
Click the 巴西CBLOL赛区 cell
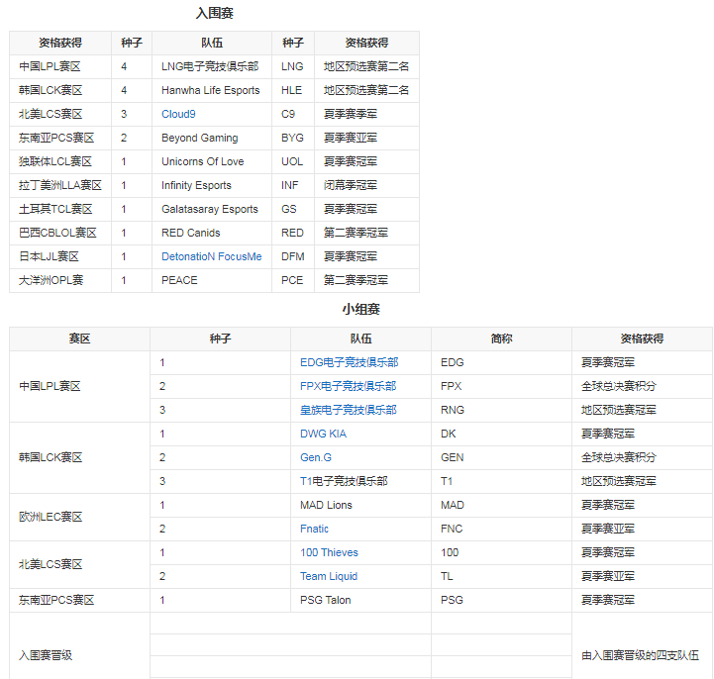(60, 233)
